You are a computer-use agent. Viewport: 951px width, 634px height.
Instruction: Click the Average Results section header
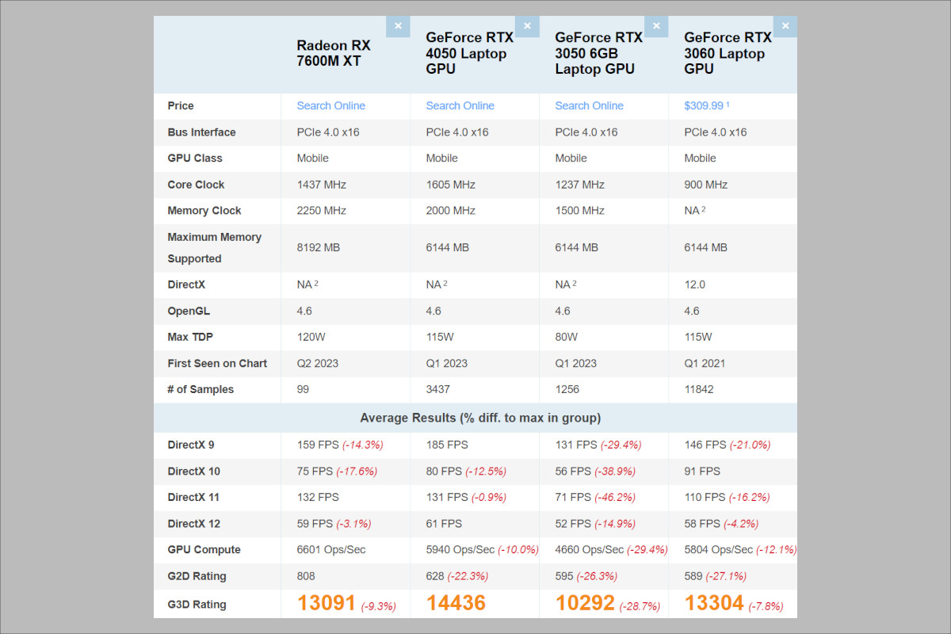click(480, 418)
